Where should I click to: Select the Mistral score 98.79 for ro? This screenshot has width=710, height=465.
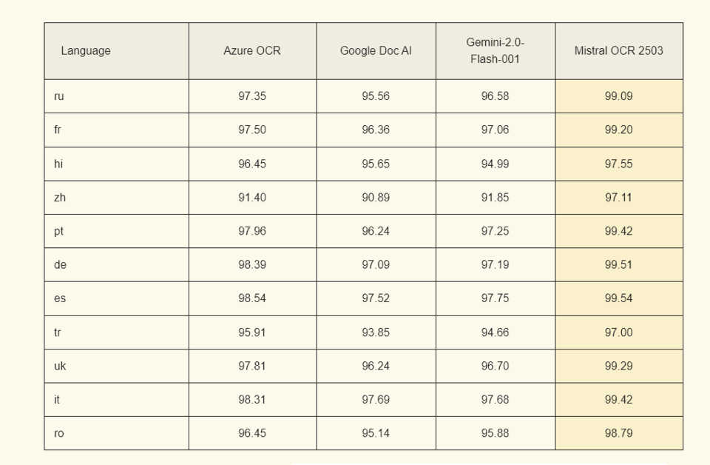[618, 433]
